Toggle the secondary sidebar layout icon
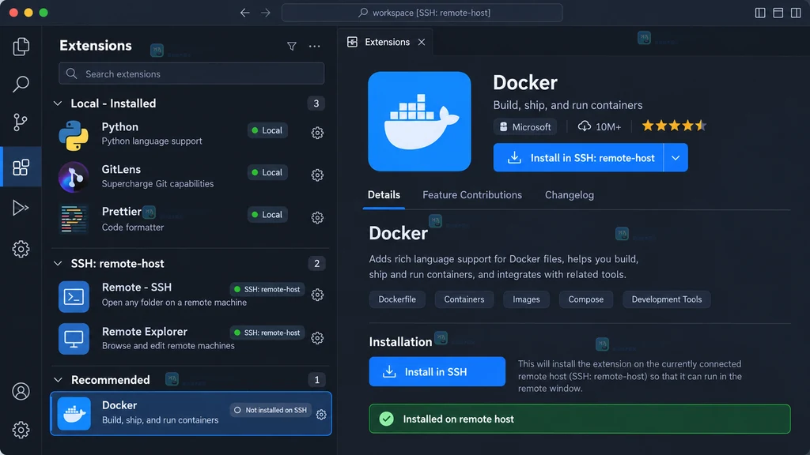 tap(796, 13)
